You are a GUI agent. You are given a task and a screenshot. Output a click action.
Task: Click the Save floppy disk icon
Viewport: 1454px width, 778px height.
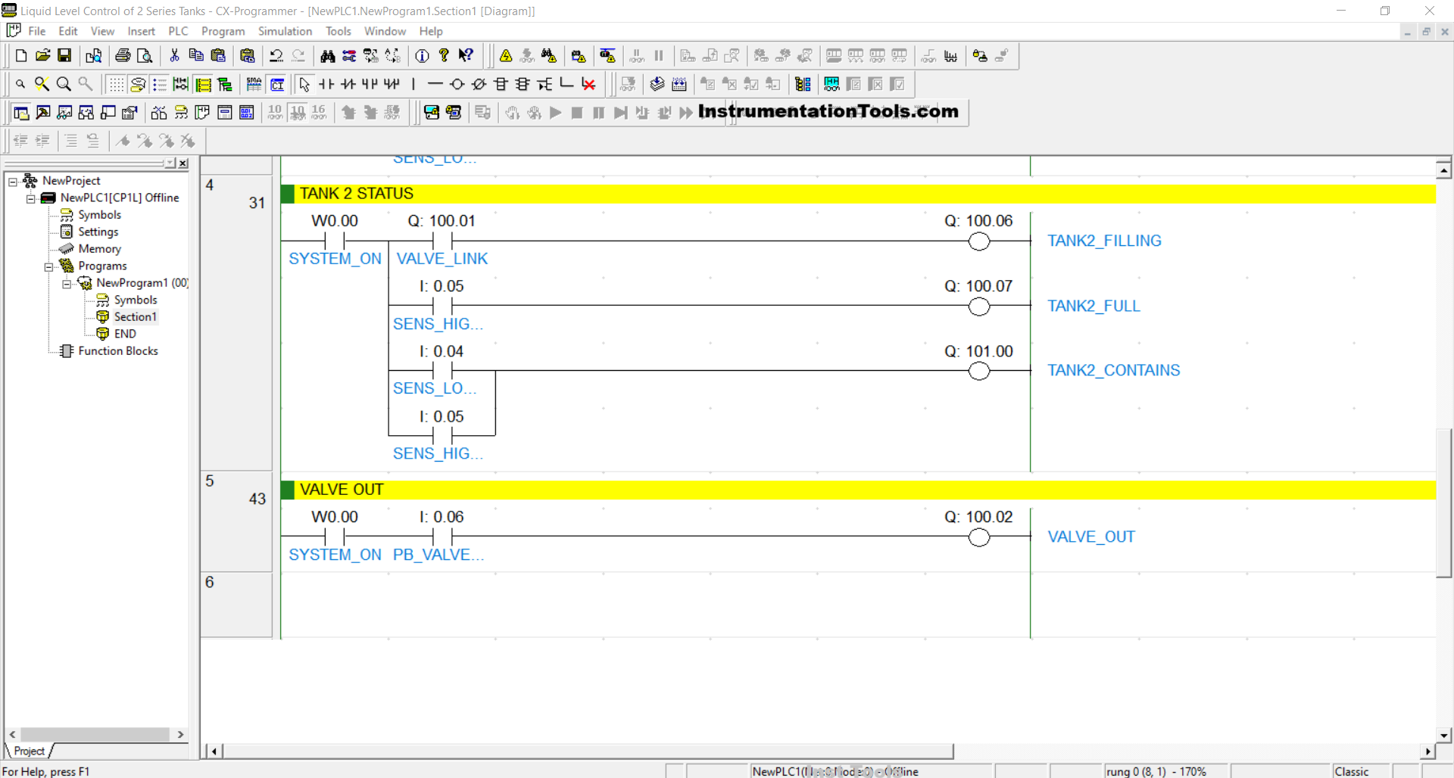tap(64, 55)
